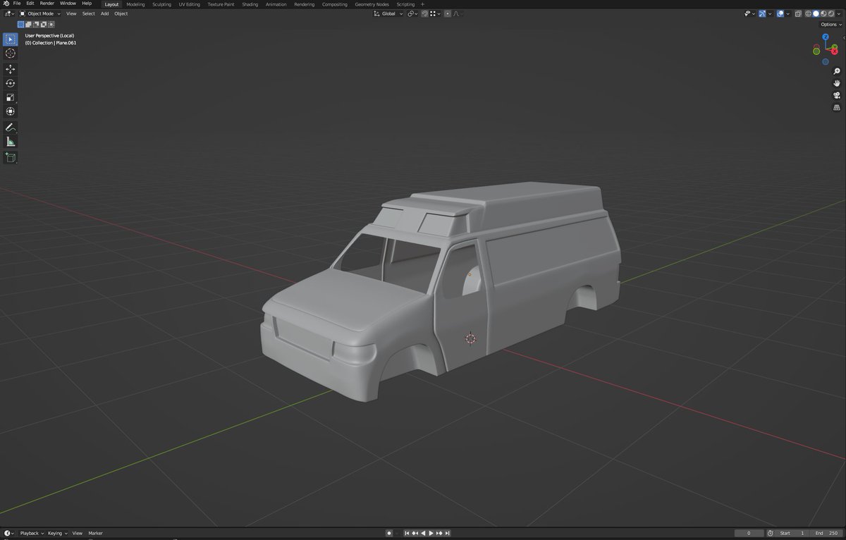
Task: Open the Edit menu
Action: point(30,4)
